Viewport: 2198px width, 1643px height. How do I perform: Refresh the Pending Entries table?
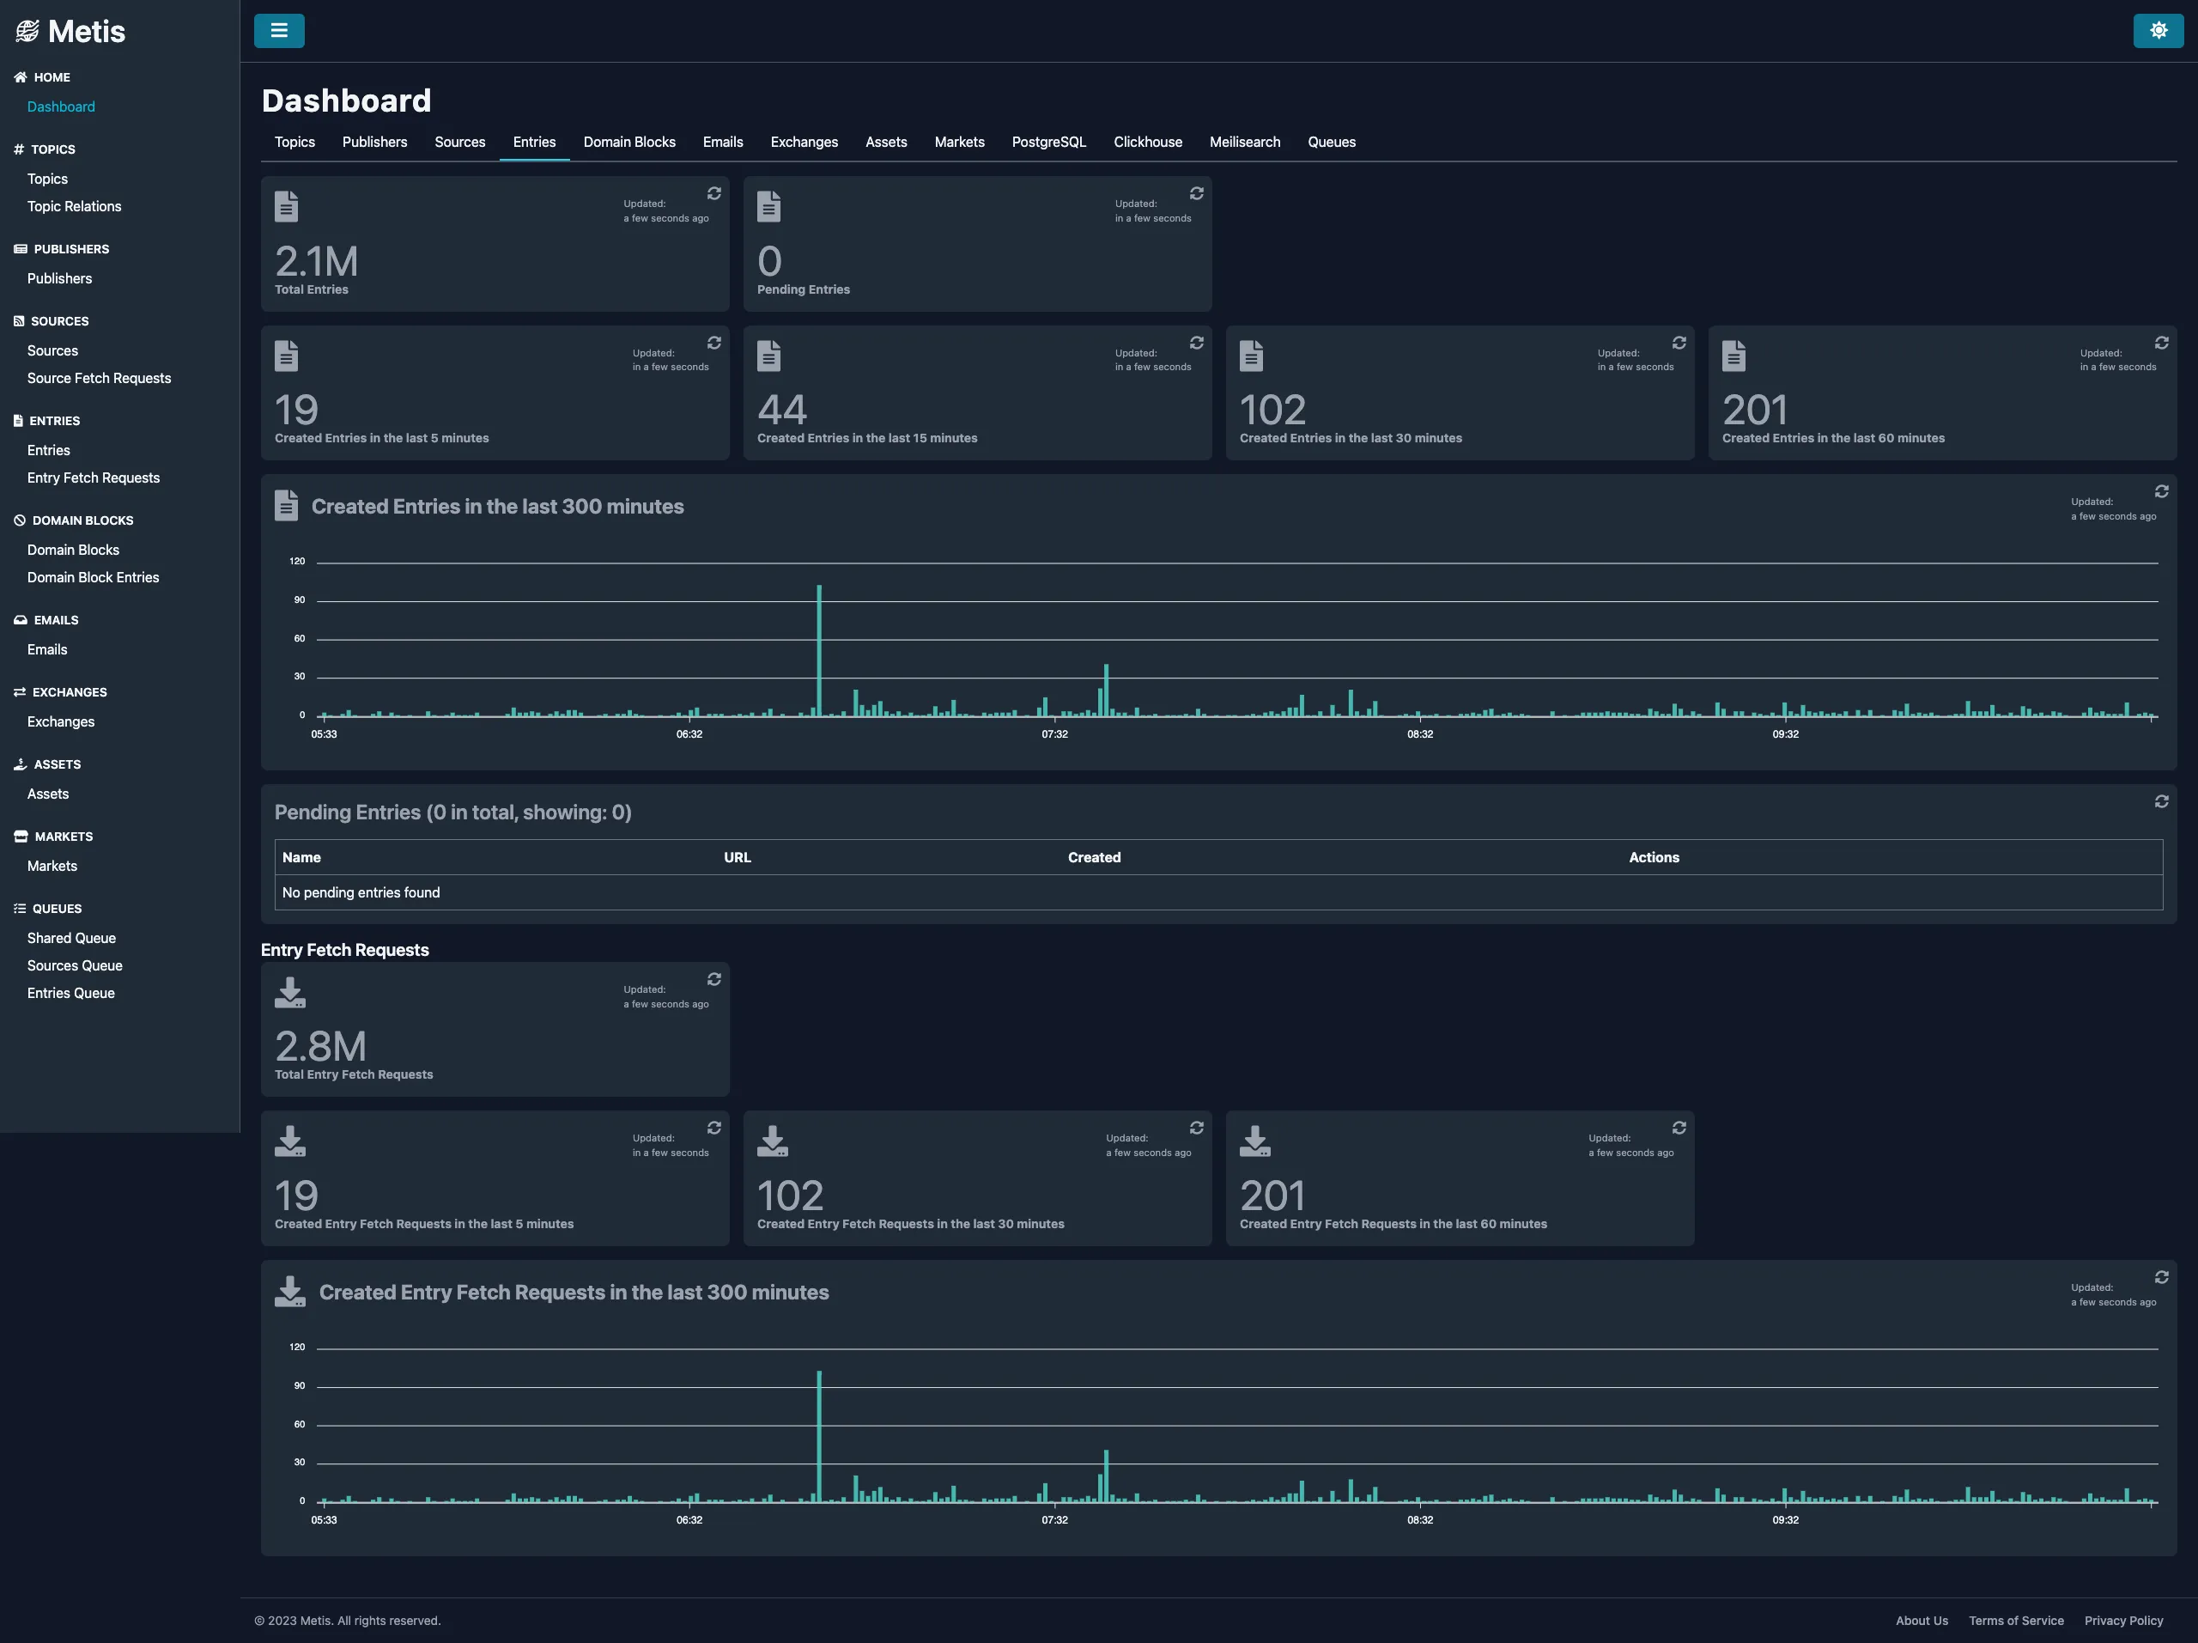point(2162,802)
